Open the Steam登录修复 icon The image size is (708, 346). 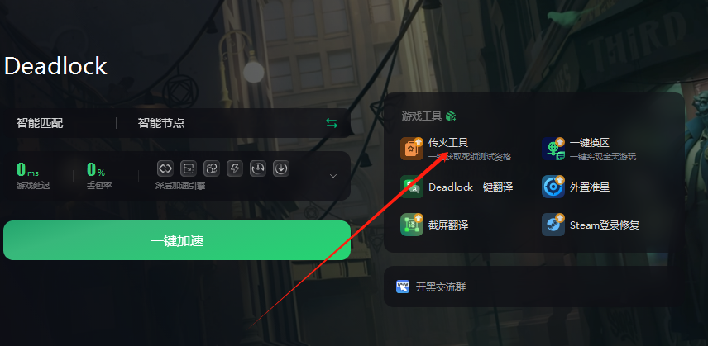pyautogui.click(x=553, y=225)
